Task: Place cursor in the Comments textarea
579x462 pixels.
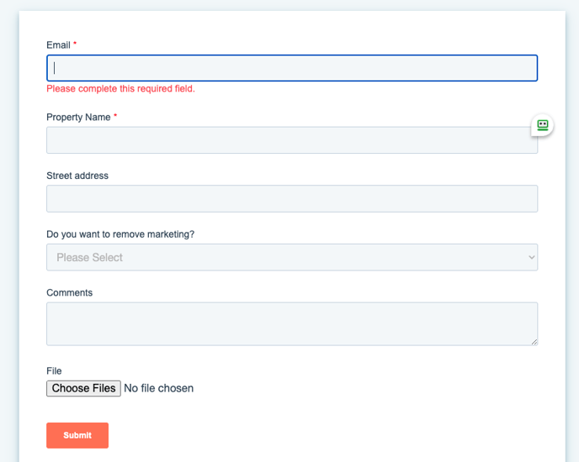Action: point(291,323)
